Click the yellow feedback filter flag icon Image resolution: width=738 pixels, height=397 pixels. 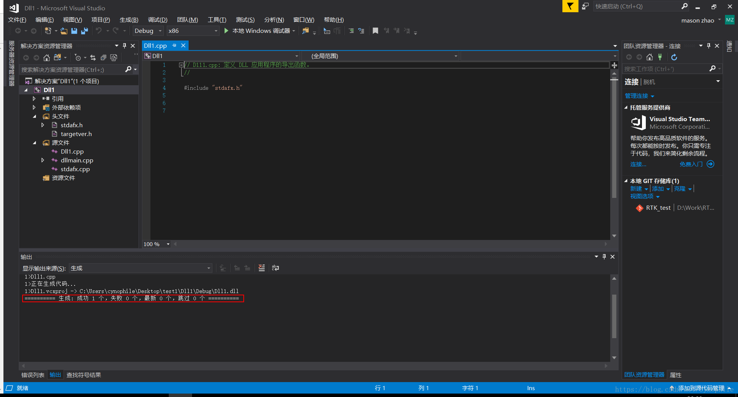pos(570,6)
